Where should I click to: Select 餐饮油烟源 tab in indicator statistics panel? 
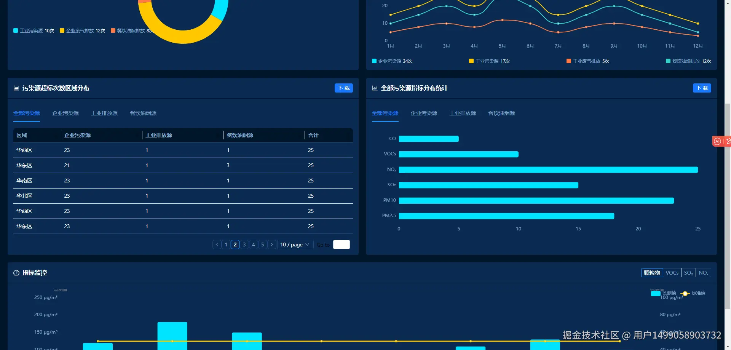502,113
